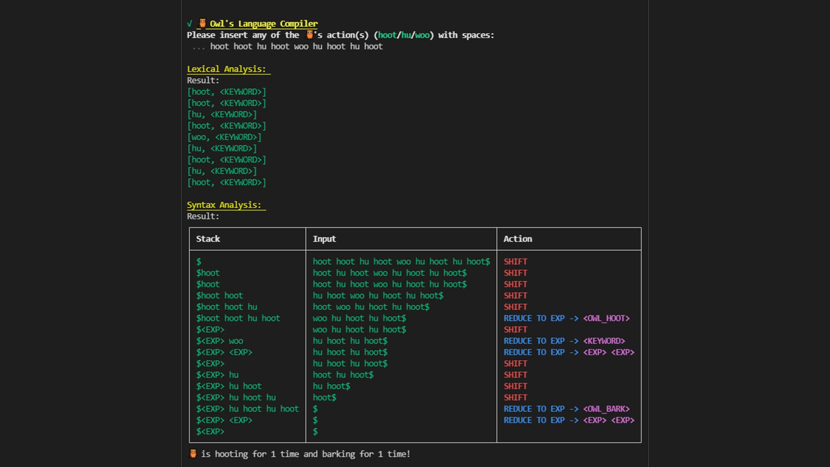
Task: Click the 'Action' column header
Action: click(x=518, y=239)
